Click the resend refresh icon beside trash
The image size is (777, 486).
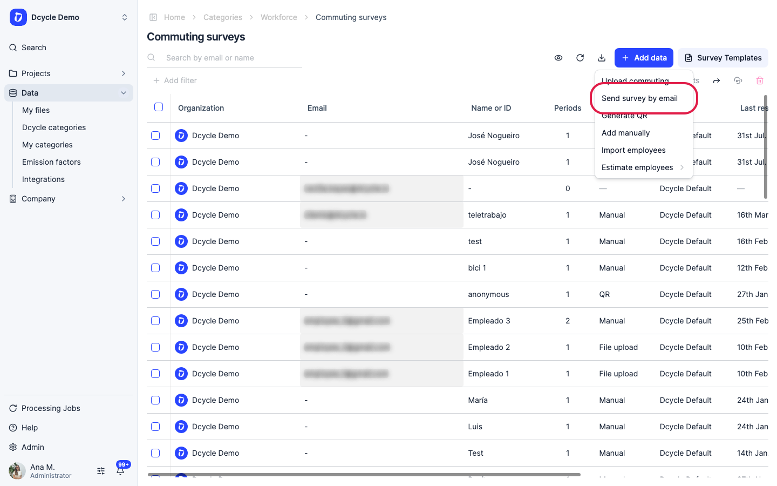click(x=738, y=80)
